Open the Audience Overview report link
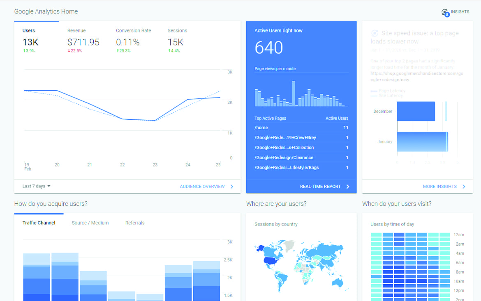481x301 pixels. pos(206,186)
